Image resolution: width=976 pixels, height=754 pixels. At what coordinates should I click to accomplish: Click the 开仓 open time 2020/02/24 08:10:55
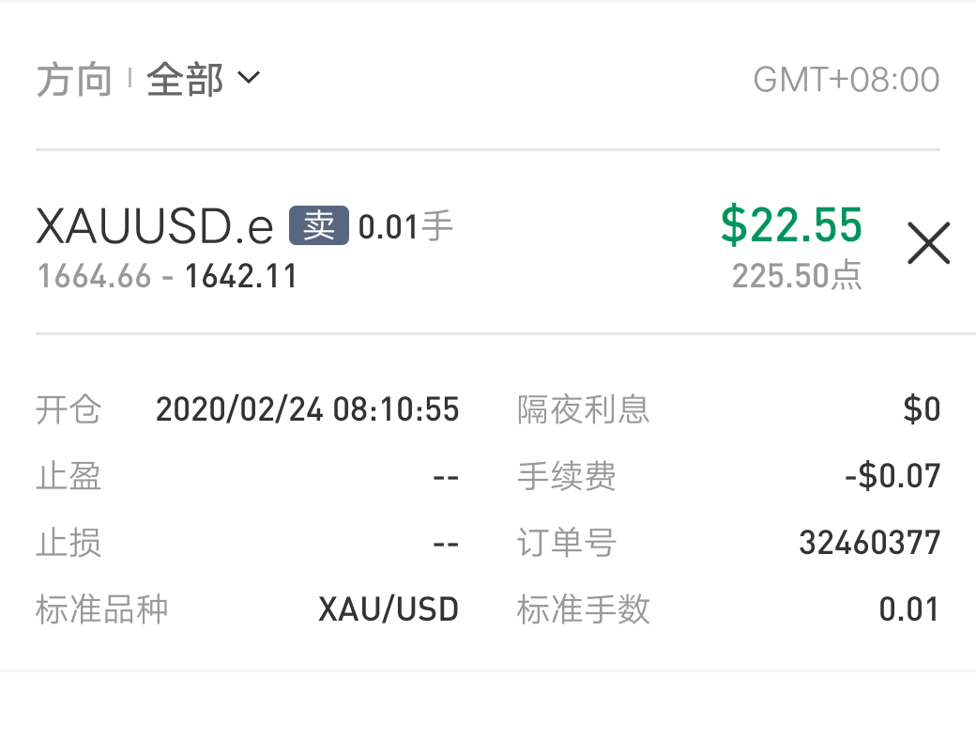click(x=307, y=409)
